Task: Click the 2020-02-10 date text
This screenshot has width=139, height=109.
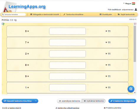Action: tap(133, 19)
